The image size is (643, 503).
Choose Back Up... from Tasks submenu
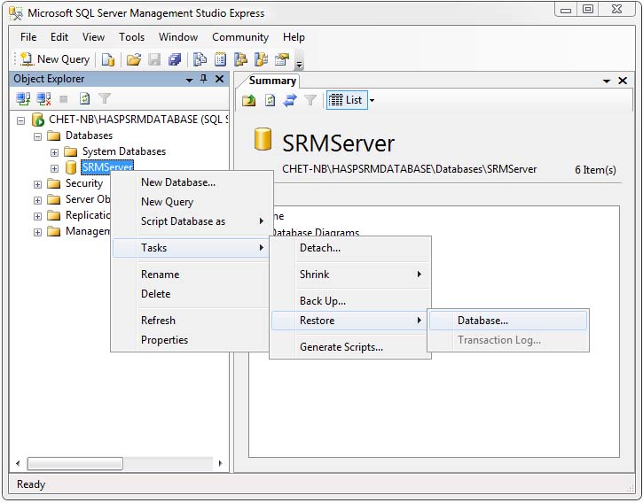click(x=349, y=301)
